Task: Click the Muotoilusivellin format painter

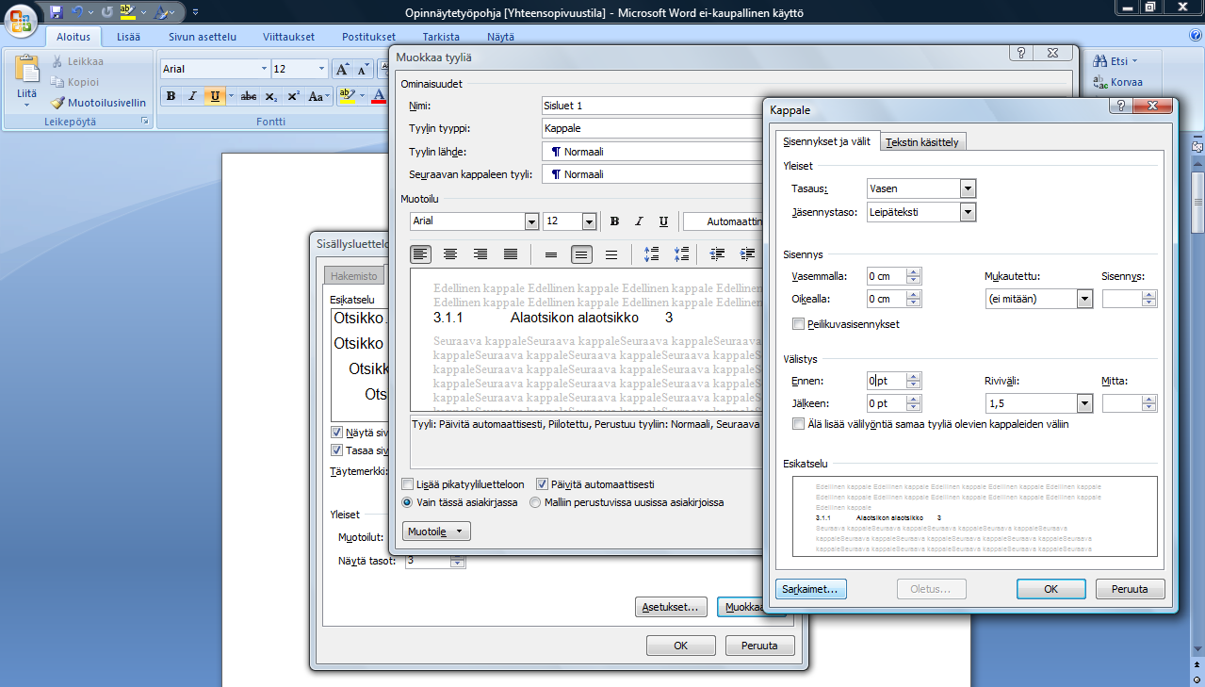Action: 99,103
